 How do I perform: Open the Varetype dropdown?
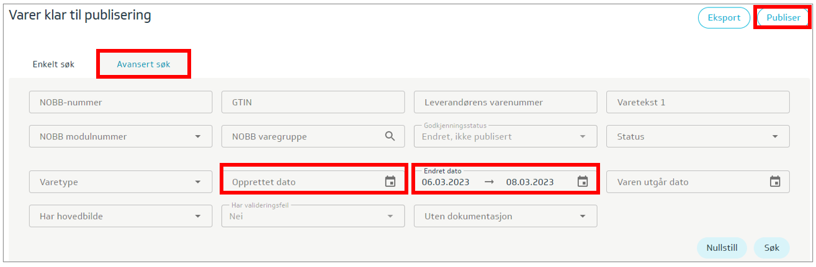point(197,182)
